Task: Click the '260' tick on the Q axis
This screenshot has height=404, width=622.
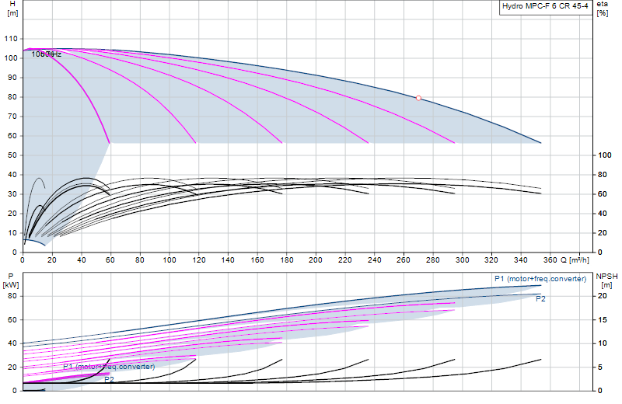Action: click(x=404, y=260)
